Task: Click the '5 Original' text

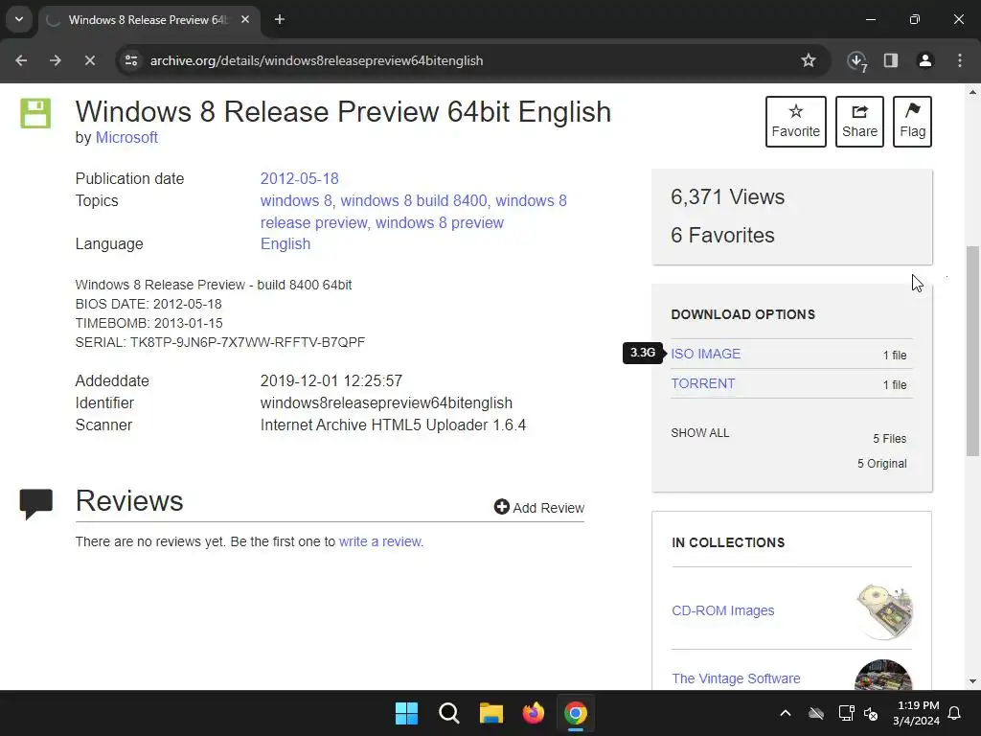Action: [x=882, y=464]
